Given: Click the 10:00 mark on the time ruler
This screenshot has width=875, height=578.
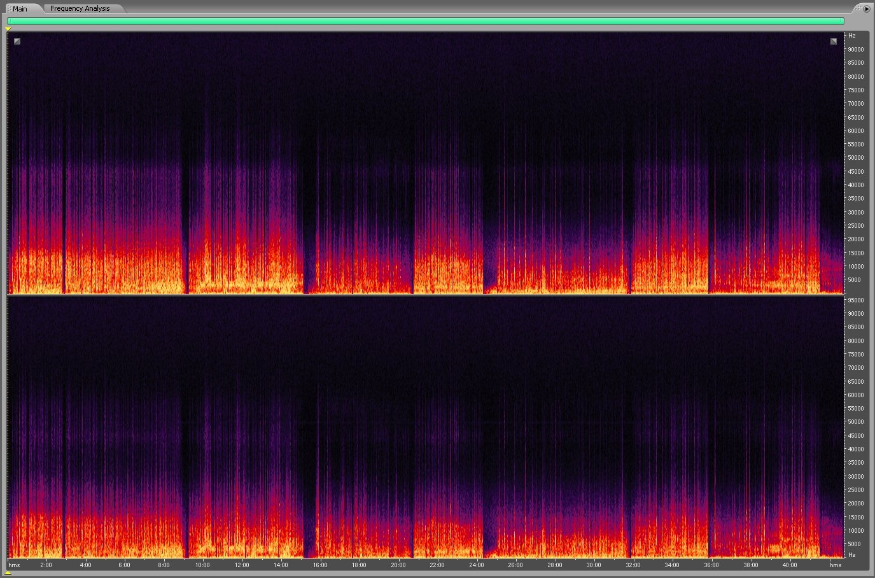Looking at the screenshot, I should pos(202,565).
